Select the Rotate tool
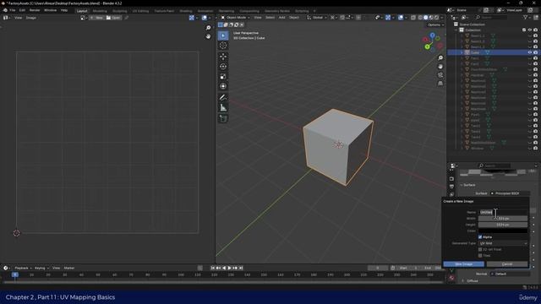The height and width of the screenshot is (304, 541). [223, 67]
